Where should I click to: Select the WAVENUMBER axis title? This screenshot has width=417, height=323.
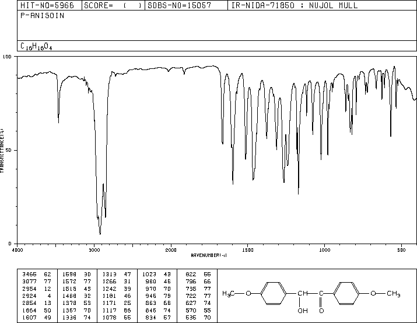coord(209,255)
